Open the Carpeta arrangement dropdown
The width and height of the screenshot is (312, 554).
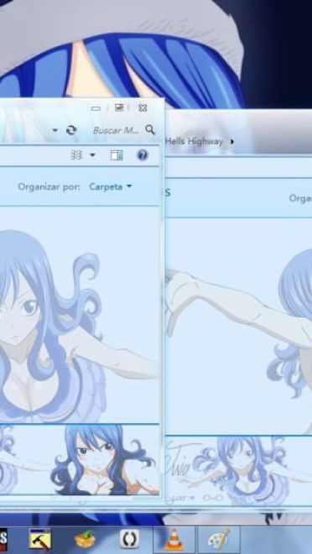(x=110, y=186)
